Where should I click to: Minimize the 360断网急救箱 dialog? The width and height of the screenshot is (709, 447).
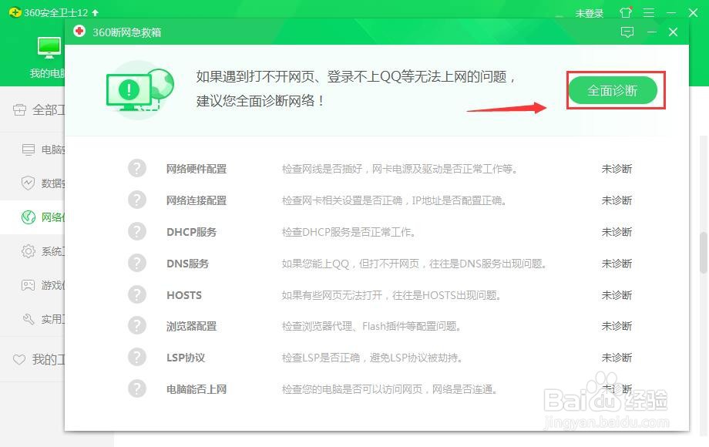coord(651,32)
